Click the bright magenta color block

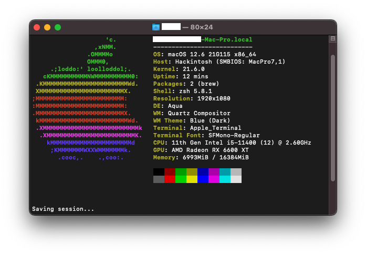pos(214,179)
